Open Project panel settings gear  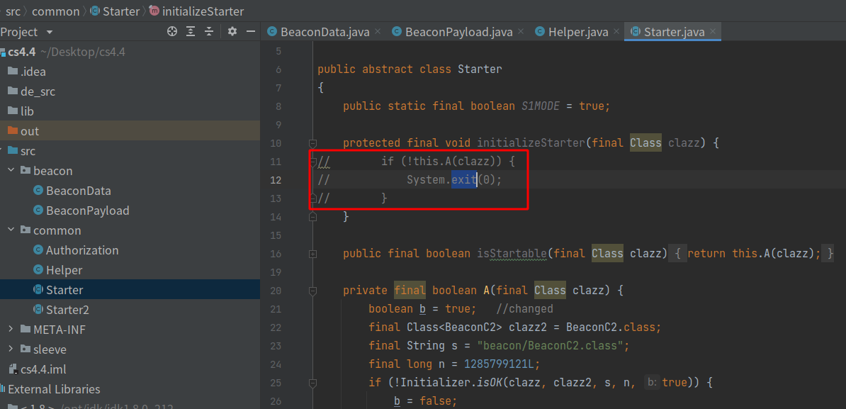232,32
